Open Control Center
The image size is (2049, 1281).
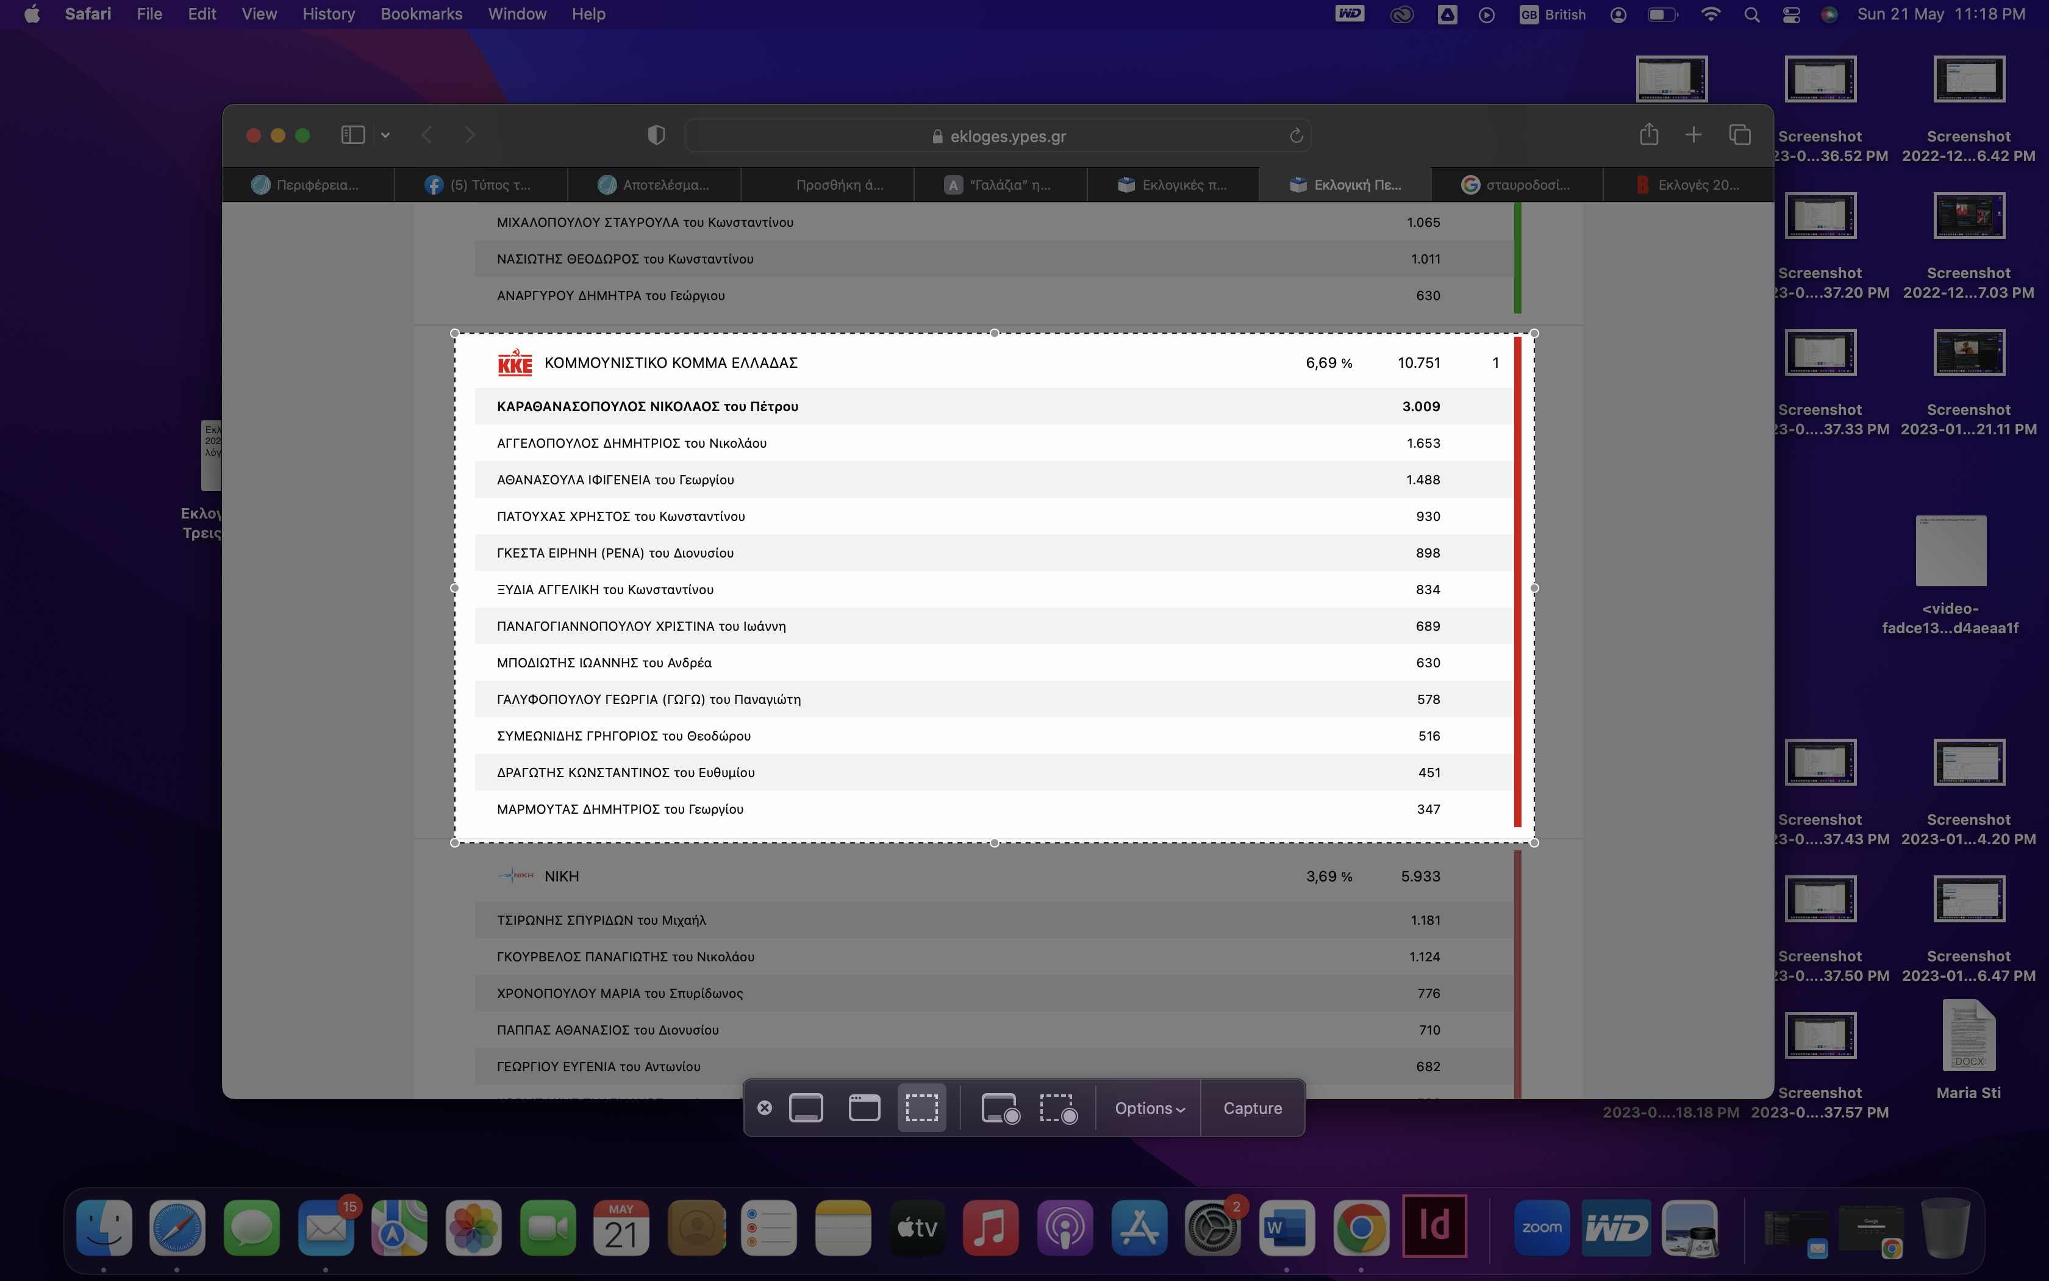(x=1791, y=15)
